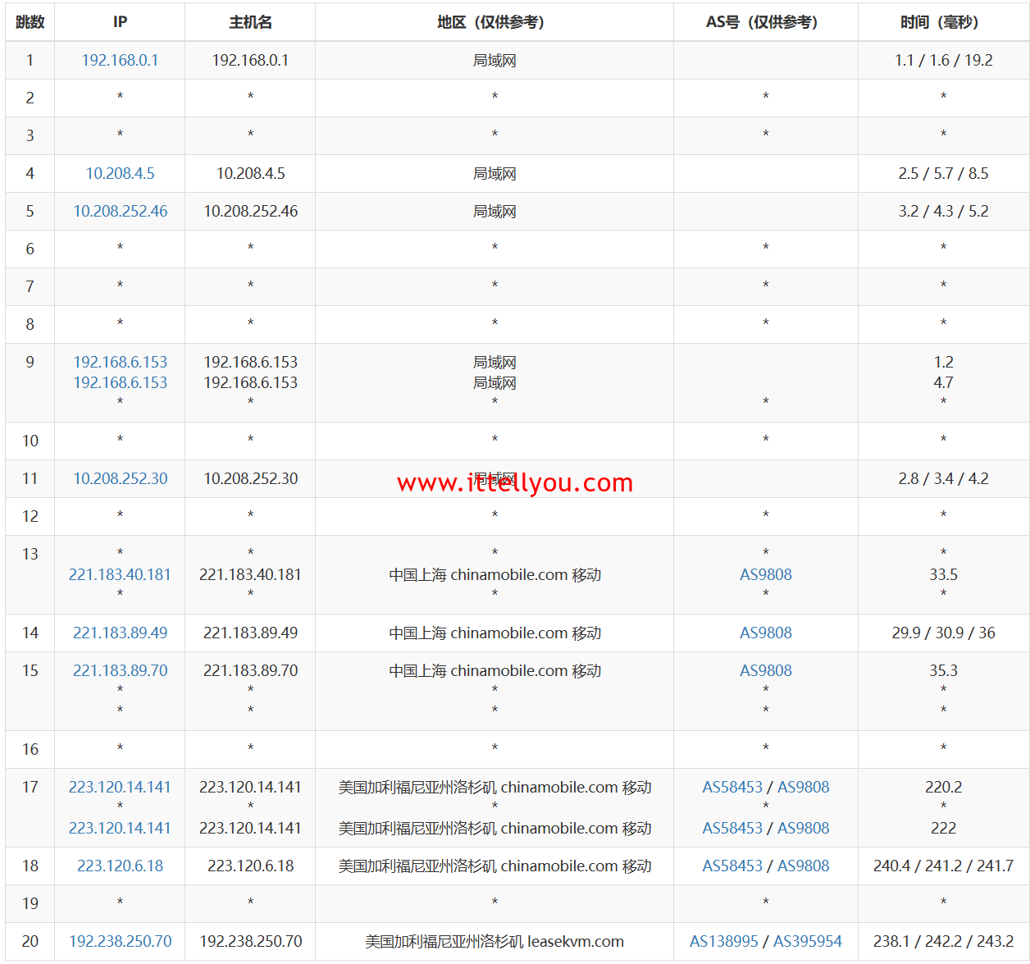Open the IP link 10.208.252.46
The image size is (1030, 964).
click(x=120, y=211)
